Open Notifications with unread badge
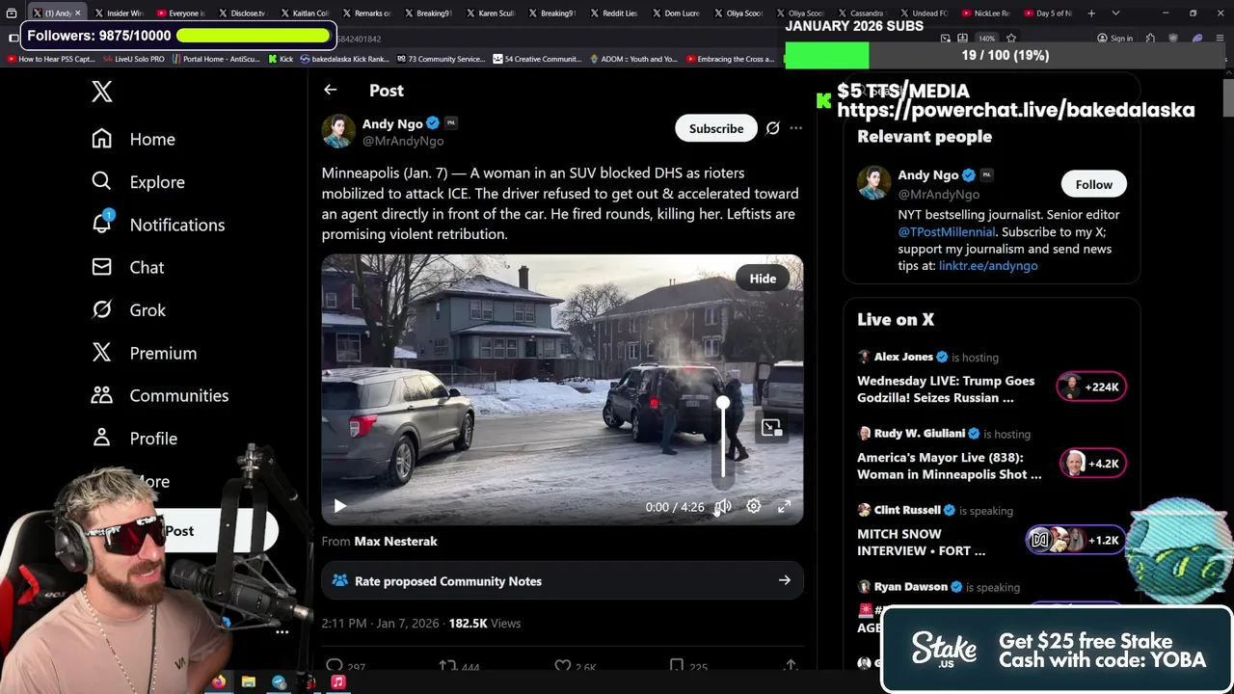Viewport: 1234px width, 694px height. tap(158, 224)
